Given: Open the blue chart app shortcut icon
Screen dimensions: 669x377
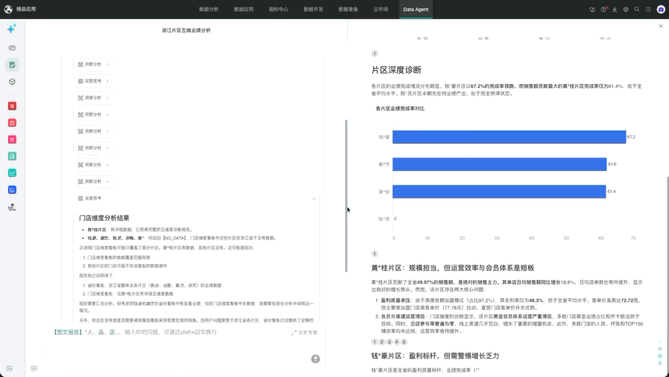Looking at the screenshot, I should [x=12, y=190].
